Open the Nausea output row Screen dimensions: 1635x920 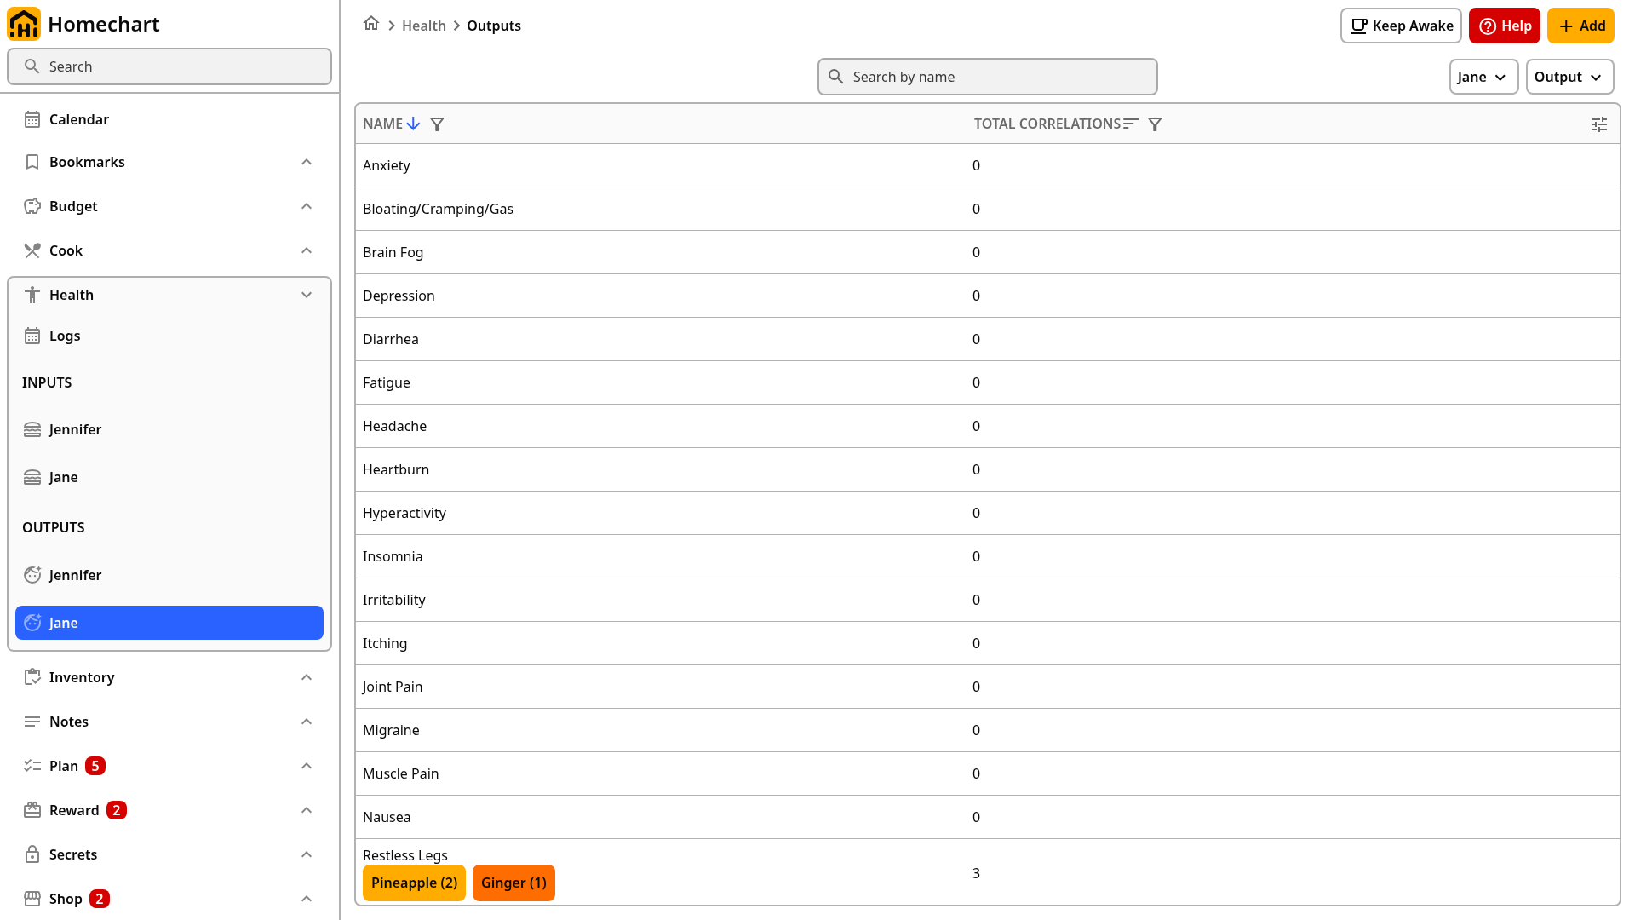(988, 817)
